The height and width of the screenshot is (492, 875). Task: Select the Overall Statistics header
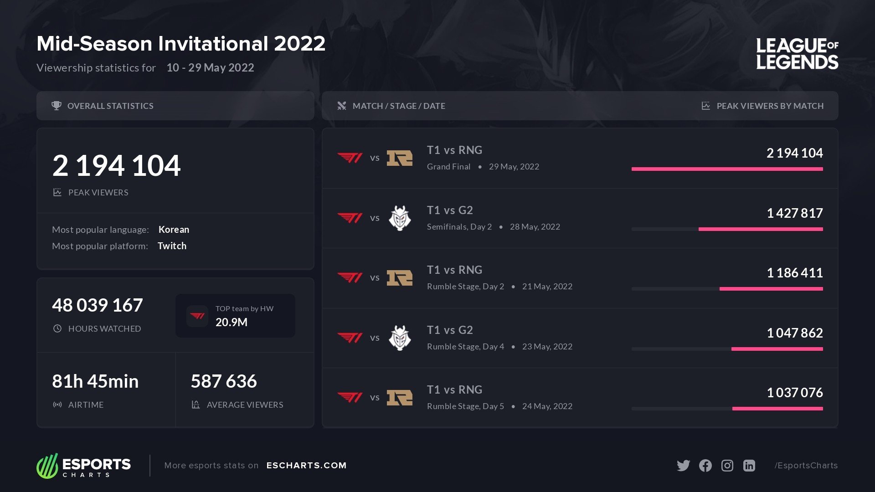coord(110,106)
